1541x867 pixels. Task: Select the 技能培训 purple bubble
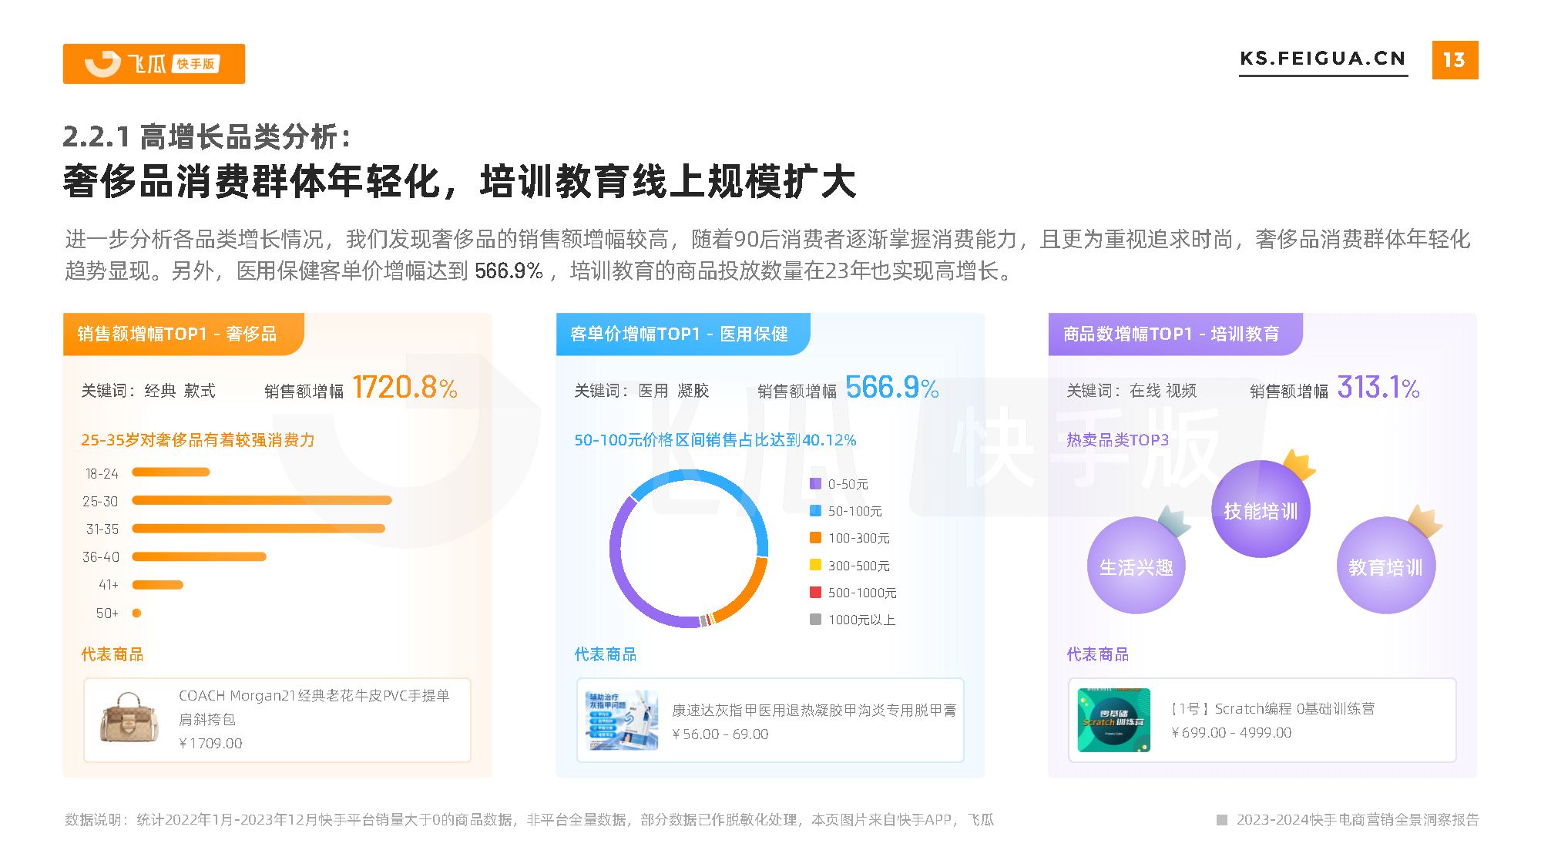pos(1262,509)
